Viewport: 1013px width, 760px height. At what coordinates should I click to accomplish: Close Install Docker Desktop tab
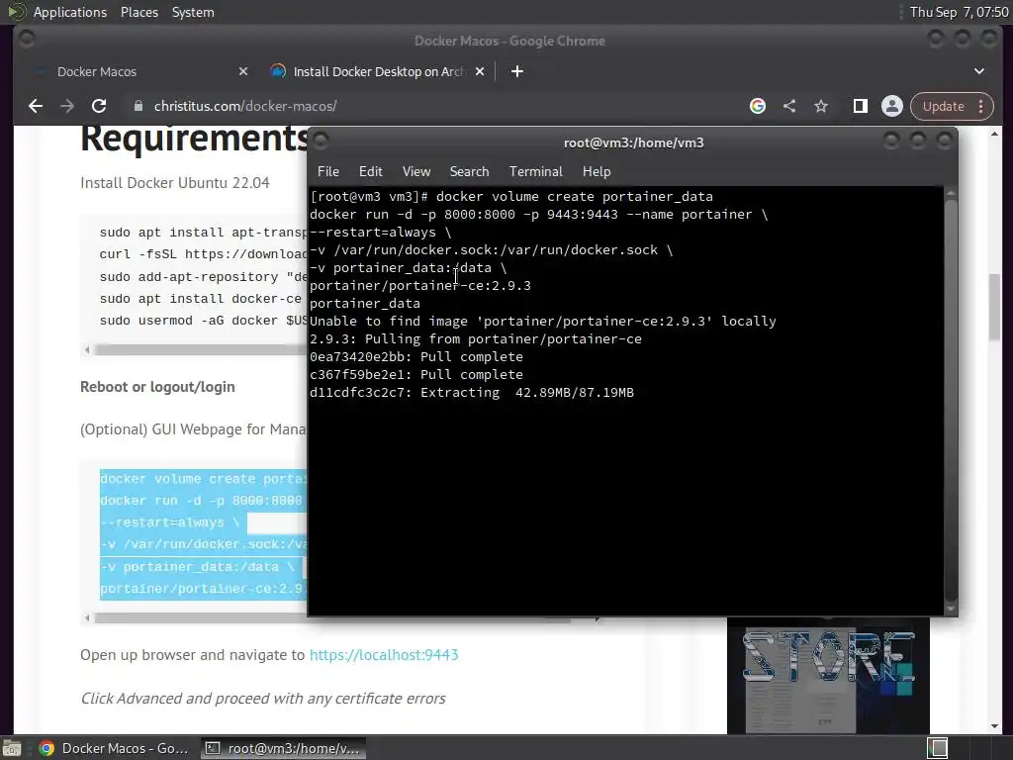click(x=480, y=71)
